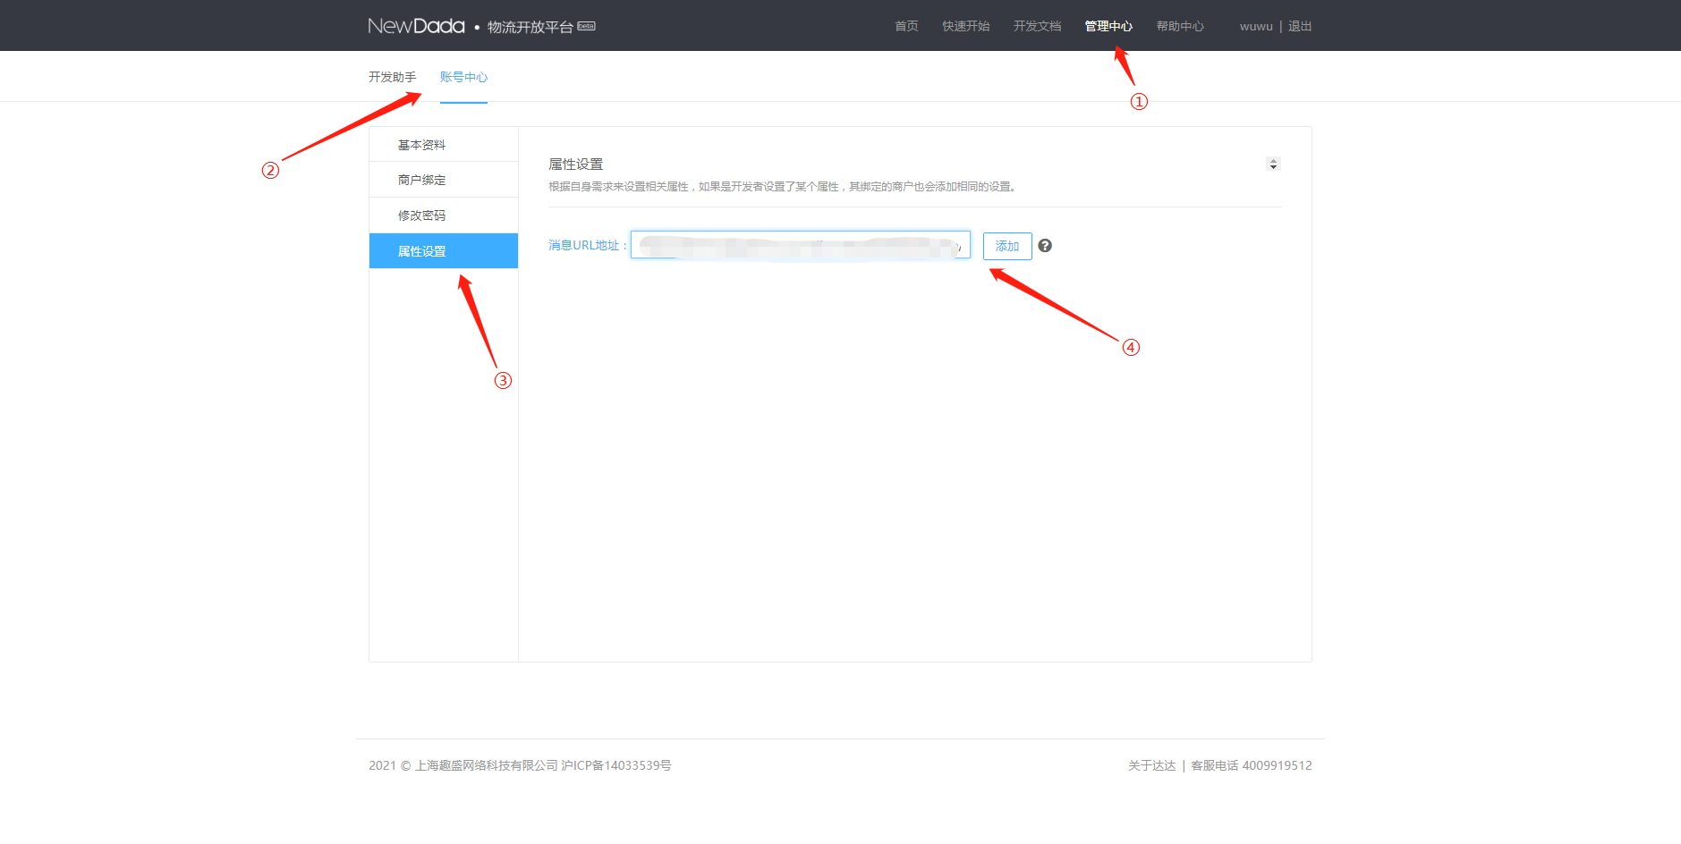Go to 修改密码 in the sidebar
The width and height of the screenshot is (1681, 844).
pos(421,215)
